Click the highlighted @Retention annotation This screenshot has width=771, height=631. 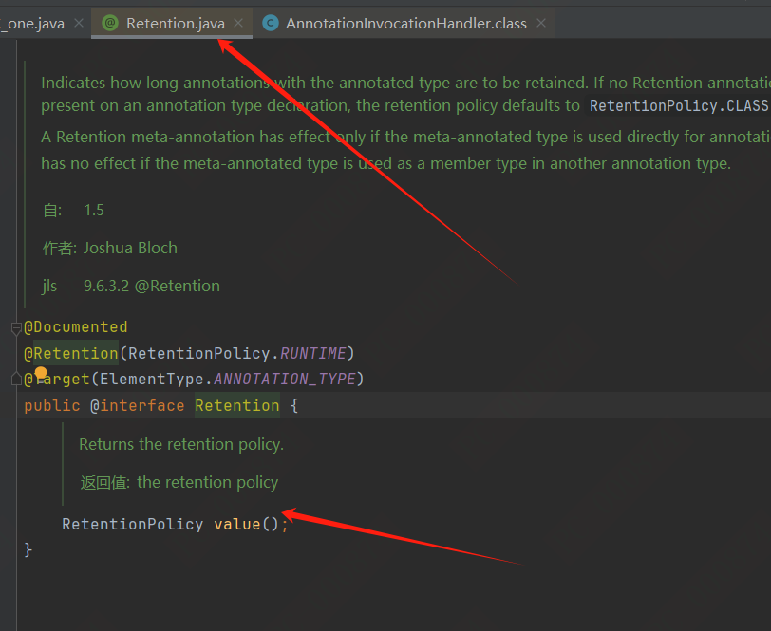coord(71,353)
